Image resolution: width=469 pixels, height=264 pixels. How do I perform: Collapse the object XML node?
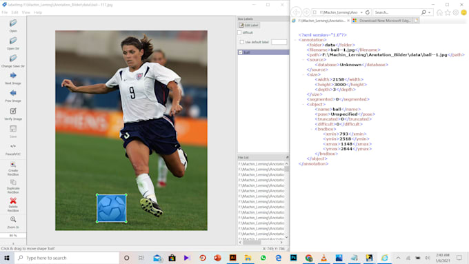tap(303, 104)
